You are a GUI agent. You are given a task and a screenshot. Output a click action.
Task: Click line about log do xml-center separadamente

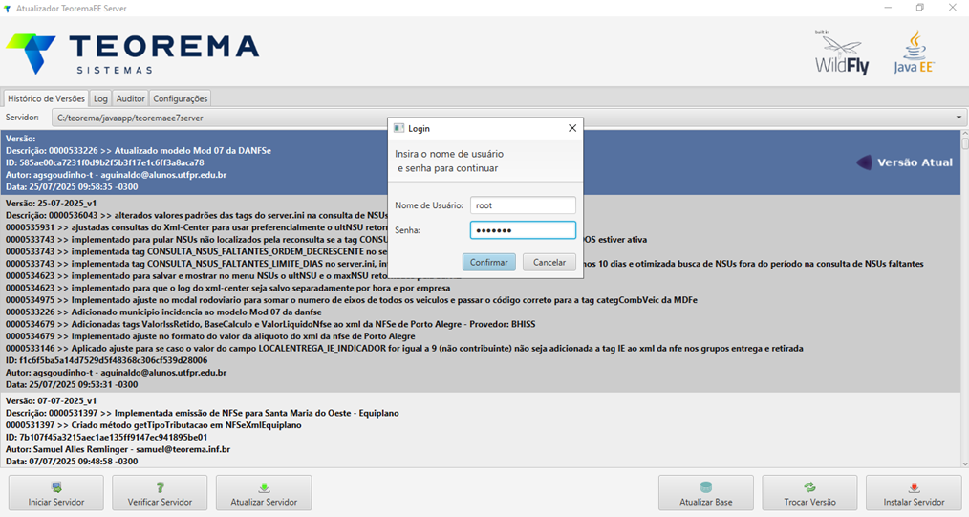tap(228, 288)
